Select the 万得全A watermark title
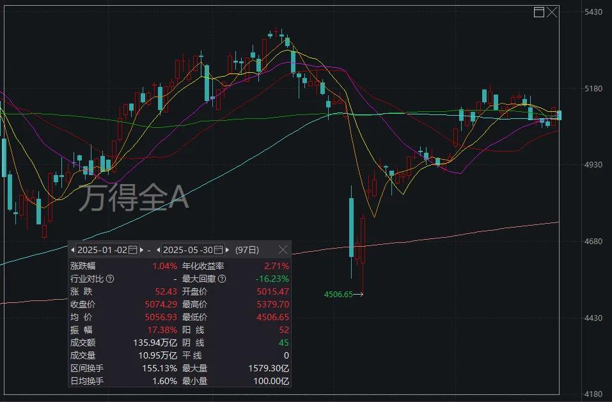Screen dimensions: 612x402 (134, 197)
